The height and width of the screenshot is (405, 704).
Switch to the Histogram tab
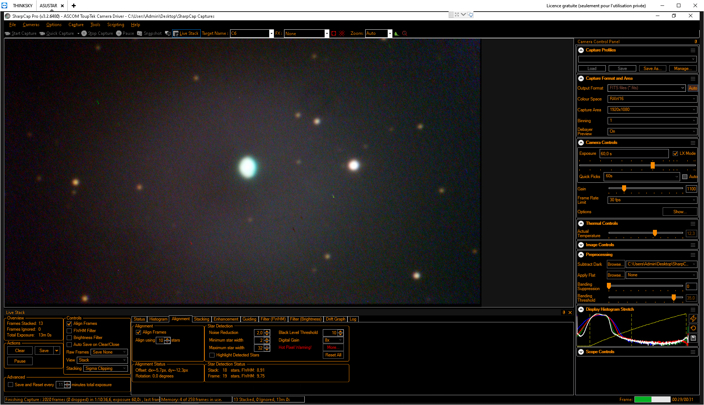click(x=158, y=319)
